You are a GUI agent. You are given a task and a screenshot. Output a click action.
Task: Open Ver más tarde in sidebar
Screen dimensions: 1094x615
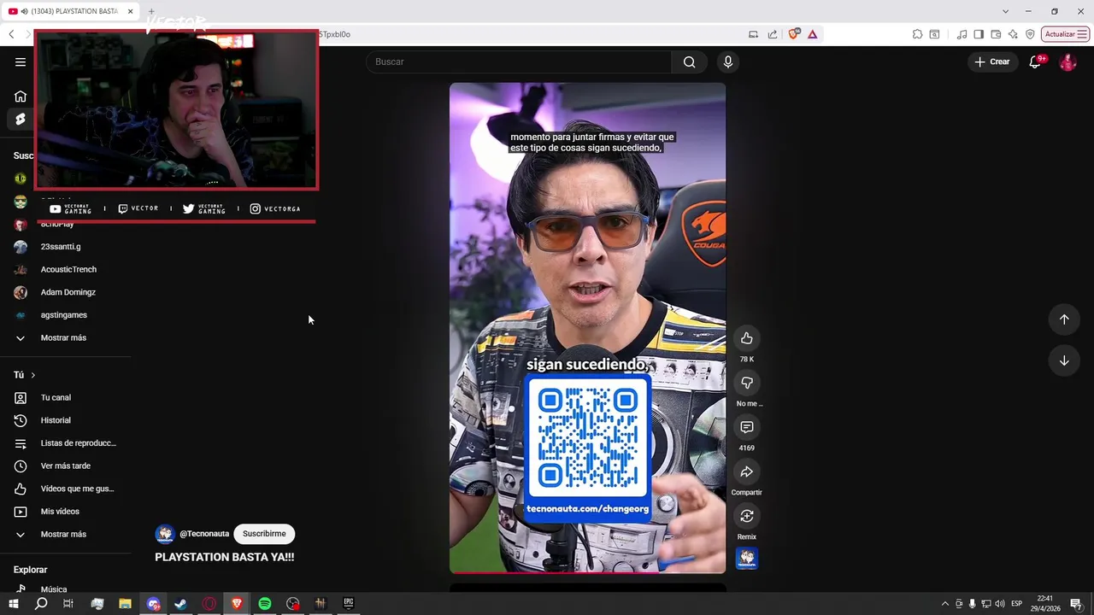(66, 466)
